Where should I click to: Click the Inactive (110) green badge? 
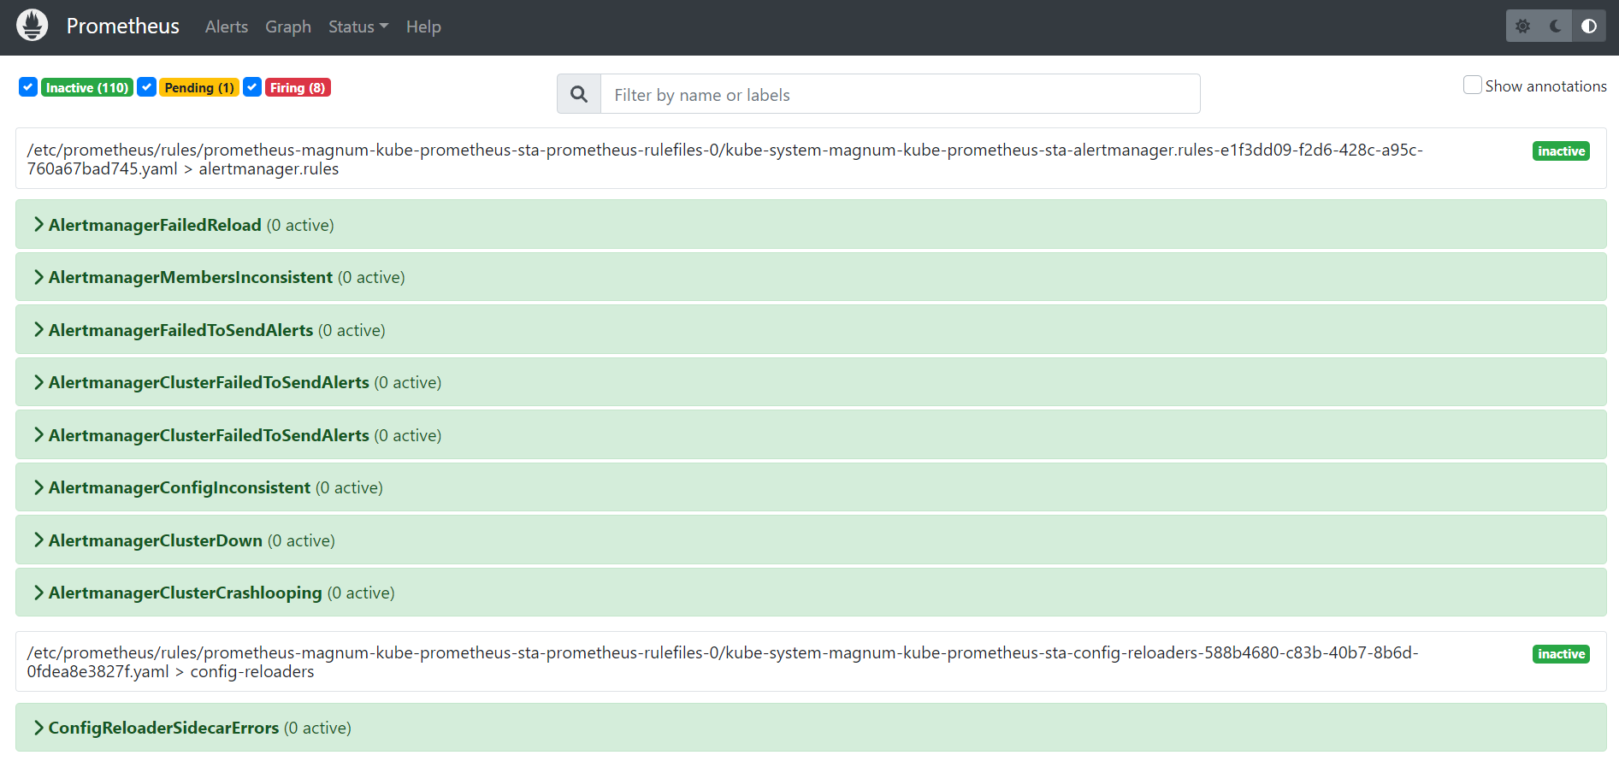pyautogui.click(x=87, y=88)
